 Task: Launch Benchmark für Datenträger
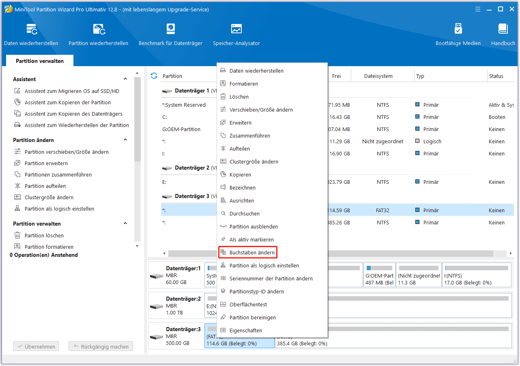(x=171, y=34)
